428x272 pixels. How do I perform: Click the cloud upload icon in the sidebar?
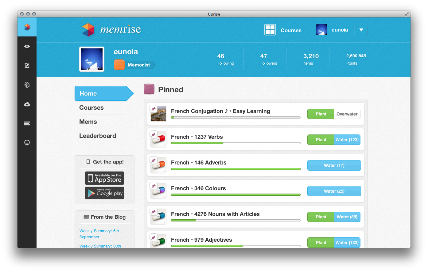(27, 104)
